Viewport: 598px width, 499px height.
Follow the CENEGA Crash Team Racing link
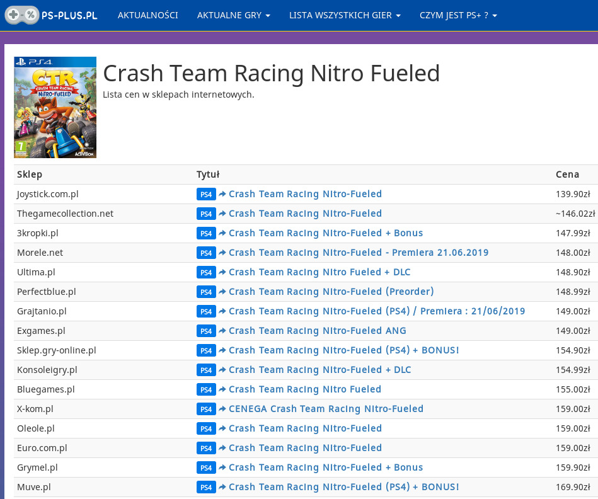326,409
